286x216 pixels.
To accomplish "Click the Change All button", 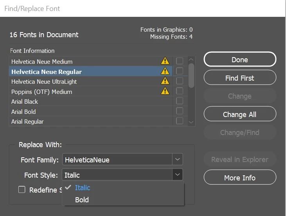I will (239, 114).
